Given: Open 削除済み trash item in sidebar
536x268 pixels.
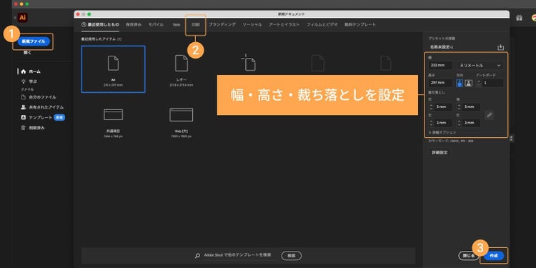Looking at the screenshot, I should (33, 128).
